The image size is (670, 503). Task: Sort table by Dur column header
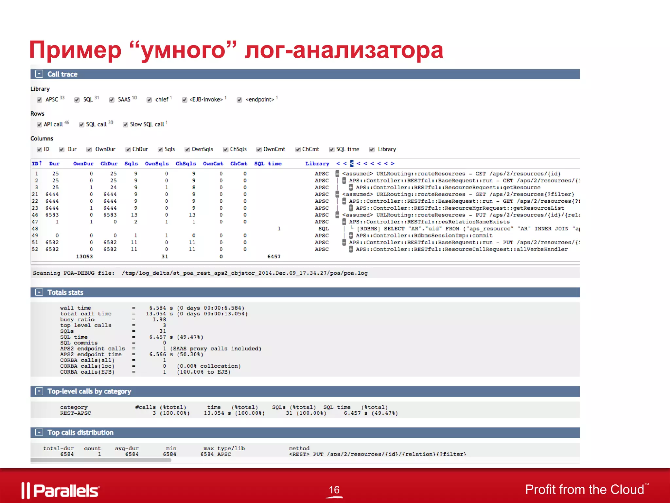(54, 164)
